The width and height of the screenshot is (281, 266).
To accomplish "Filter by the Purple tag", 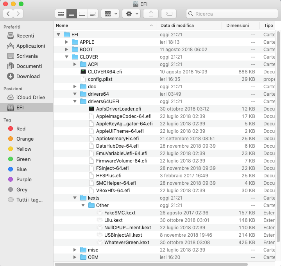I will 27,179.
